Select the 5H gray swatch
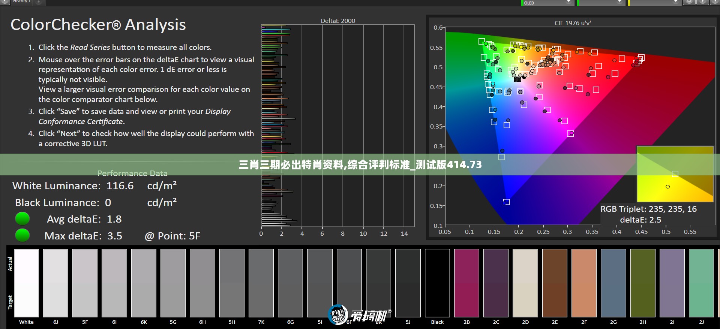 coord(232,283)
